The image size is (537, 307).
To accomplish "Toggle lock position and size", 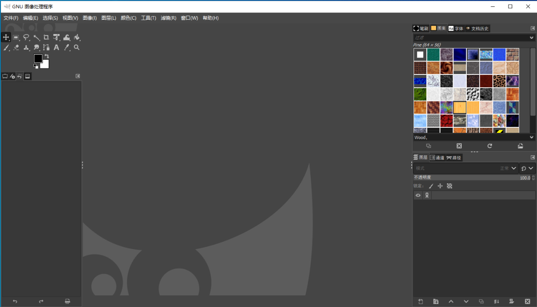I will pos(440,186).
